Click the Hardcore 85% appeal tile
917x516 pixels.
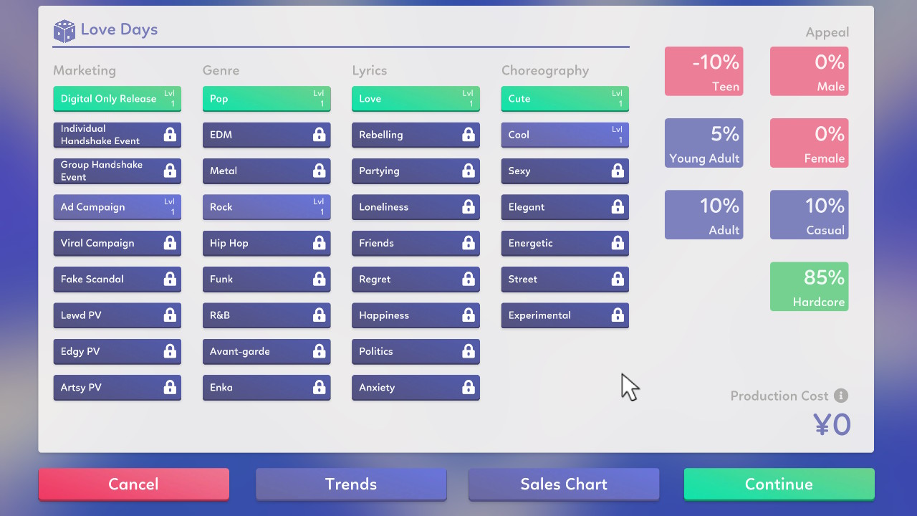tap(810, 287)
